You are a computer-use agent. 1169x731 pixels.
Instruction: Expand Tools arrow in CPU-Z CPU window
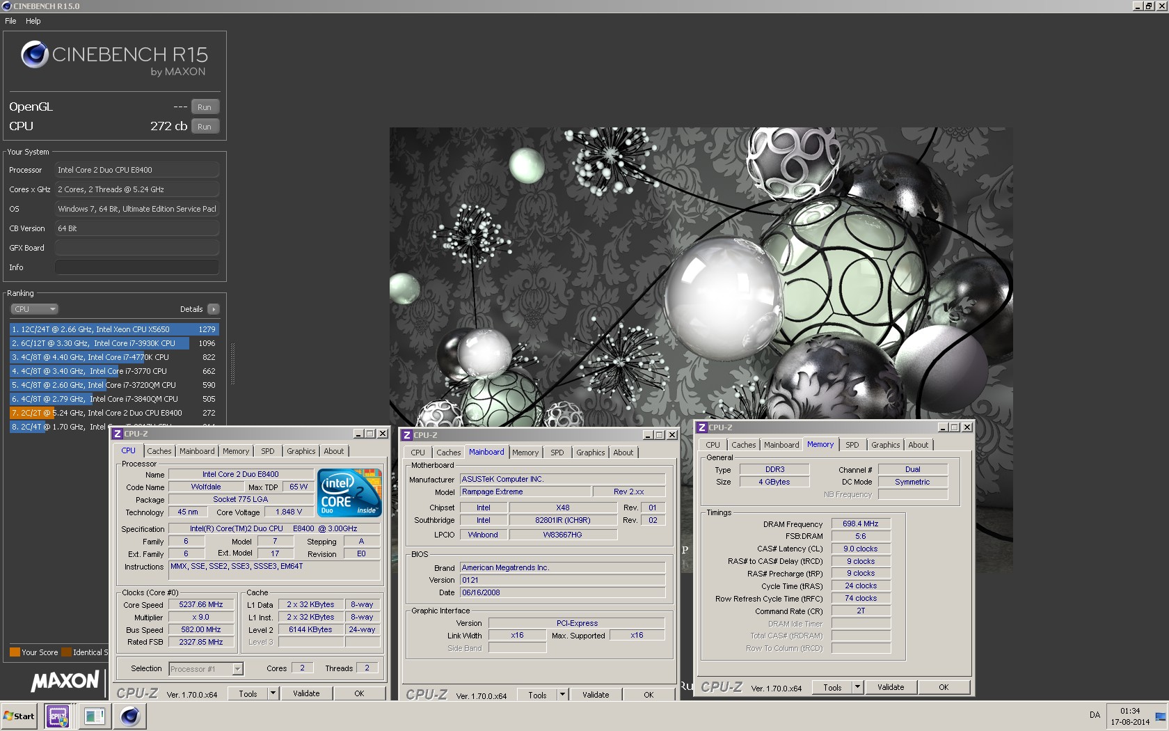click(x=273, y=693)
